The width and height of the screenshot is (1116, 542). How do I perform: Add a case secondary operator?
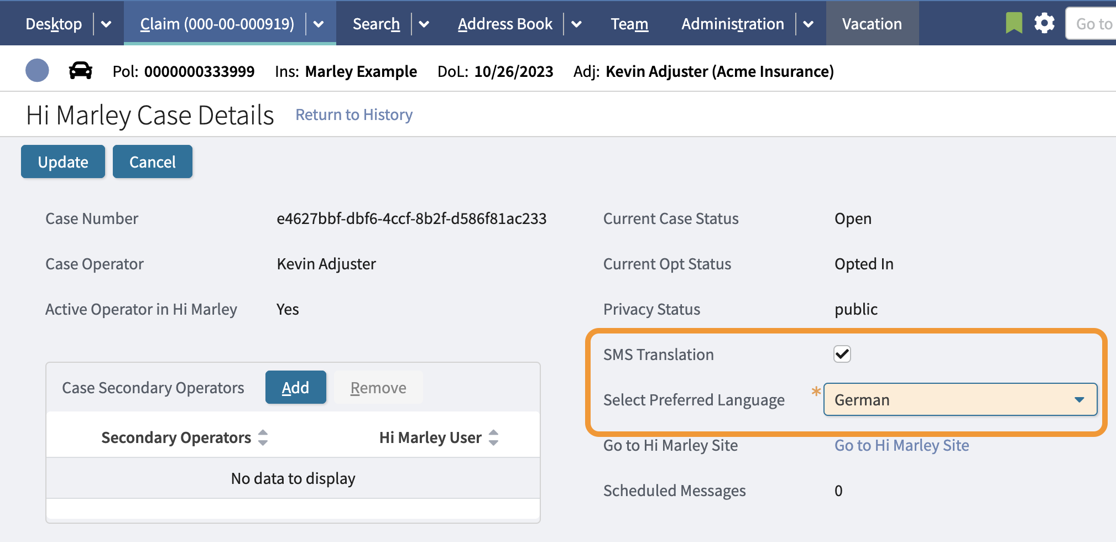point(295,387)
